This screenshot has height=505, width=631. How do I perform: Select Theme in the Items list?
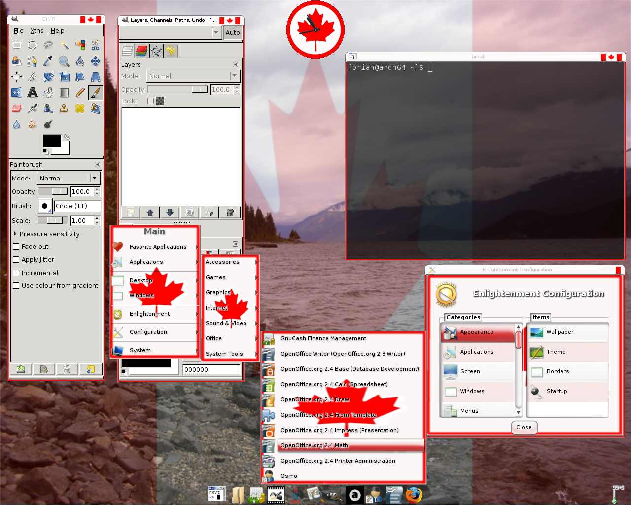(568, 352)
